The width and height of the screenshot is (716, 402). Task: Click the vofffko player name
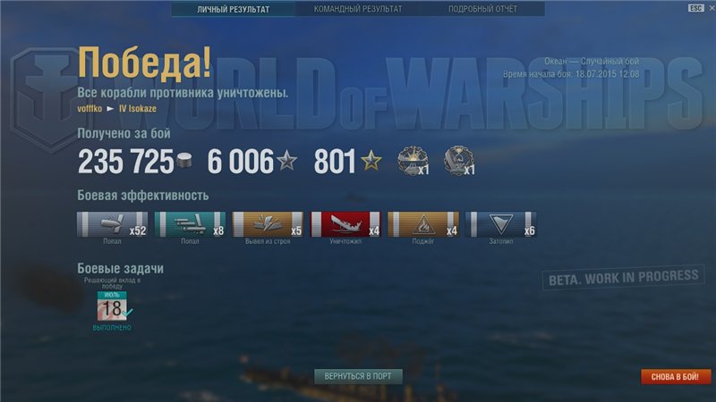(x=89, y=108)
